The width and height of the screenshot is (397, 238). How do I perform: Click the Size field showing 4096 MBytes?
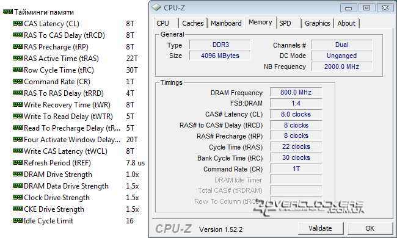point(220,56)
